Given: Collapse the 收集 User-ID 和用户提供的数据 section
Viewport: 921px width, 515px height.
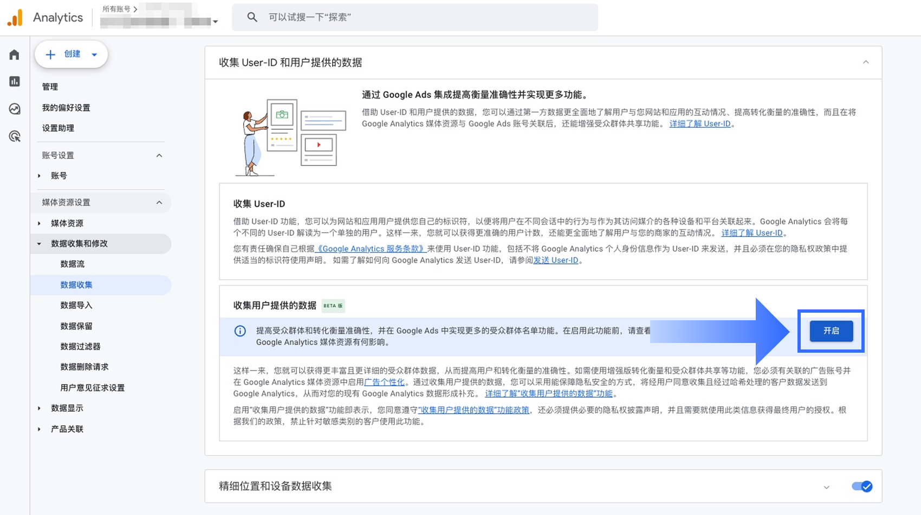Looking at the screenshot, I should click(x=866, y=62).
